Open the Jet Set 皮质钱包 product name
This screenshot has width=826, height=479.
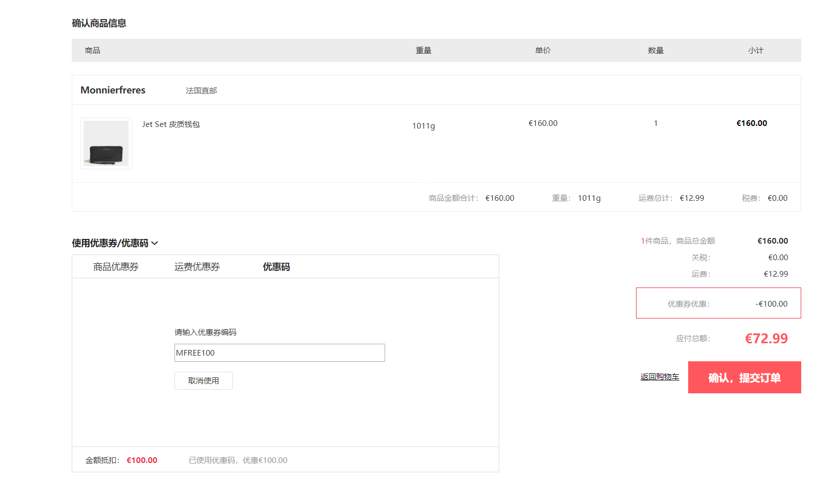171,124
